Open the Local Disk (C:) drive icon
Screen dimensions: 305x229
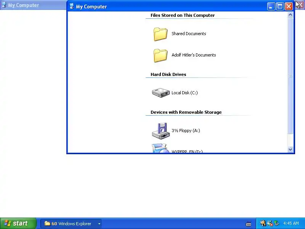click(x=161, y=93)
